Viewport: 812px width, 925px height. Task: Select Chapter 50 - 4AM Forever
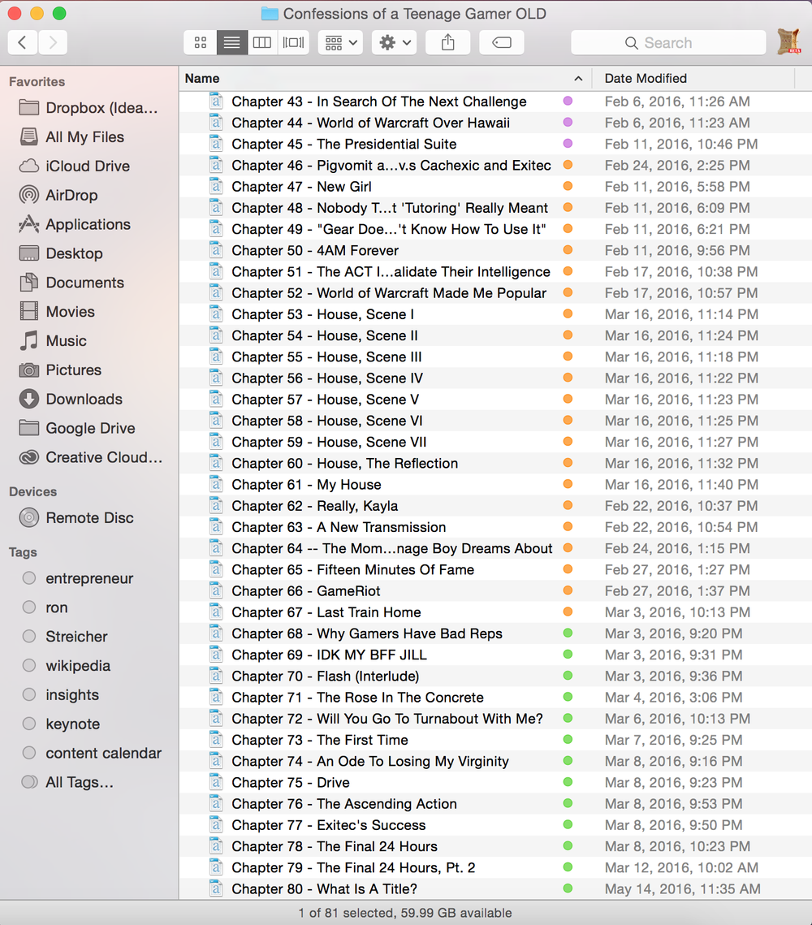coord(495,250)
